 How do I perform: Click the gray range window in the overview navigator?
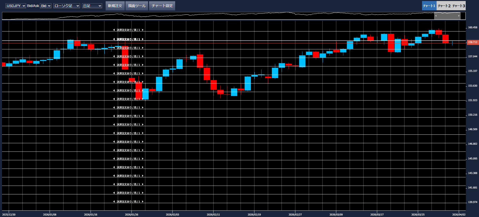tap(447, 16)
